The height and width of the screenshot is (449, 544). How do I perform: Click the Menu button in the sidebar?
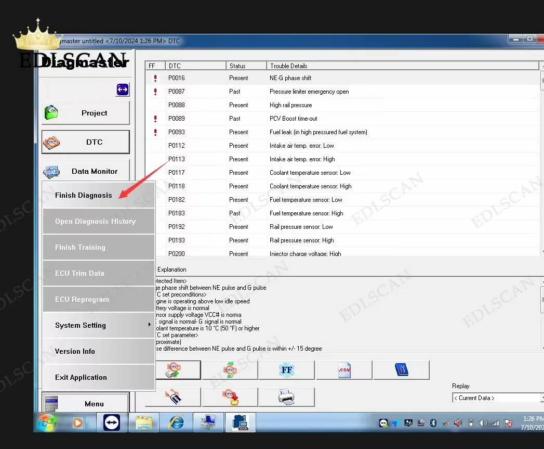(x=86, y=403)
